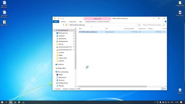Click sidebar scrollbar down arrow
This screenshot has width=185, height=104.
coord(76,87)
